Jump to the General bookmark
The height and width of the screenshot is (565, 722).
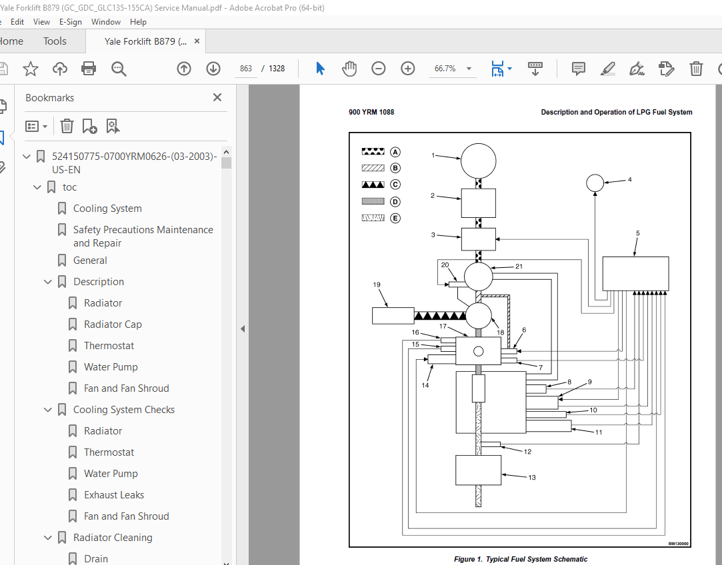(90, 261)
